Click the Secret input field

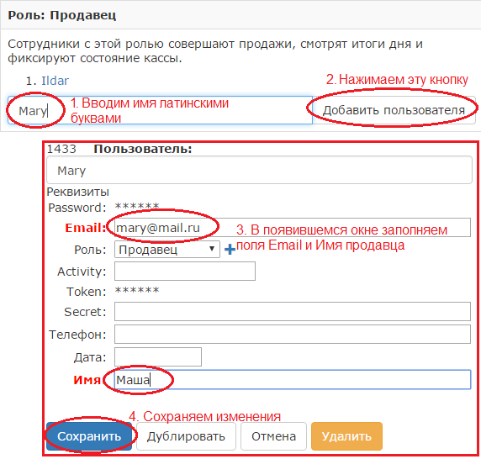pos(293,312)
